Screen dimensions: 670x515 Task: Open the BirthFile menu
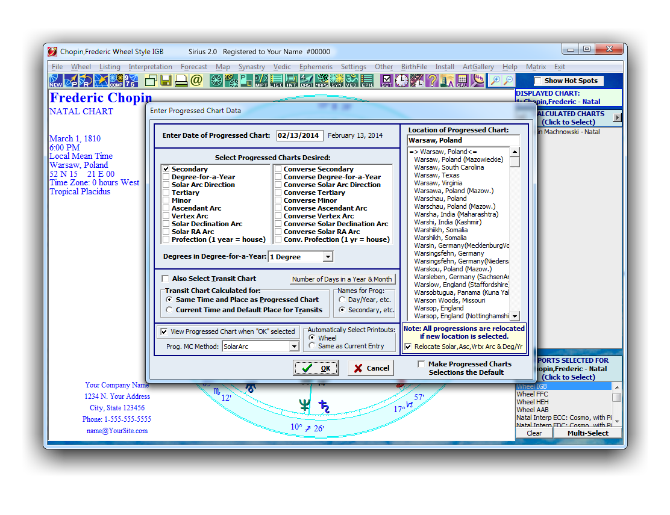coord(414,67)
